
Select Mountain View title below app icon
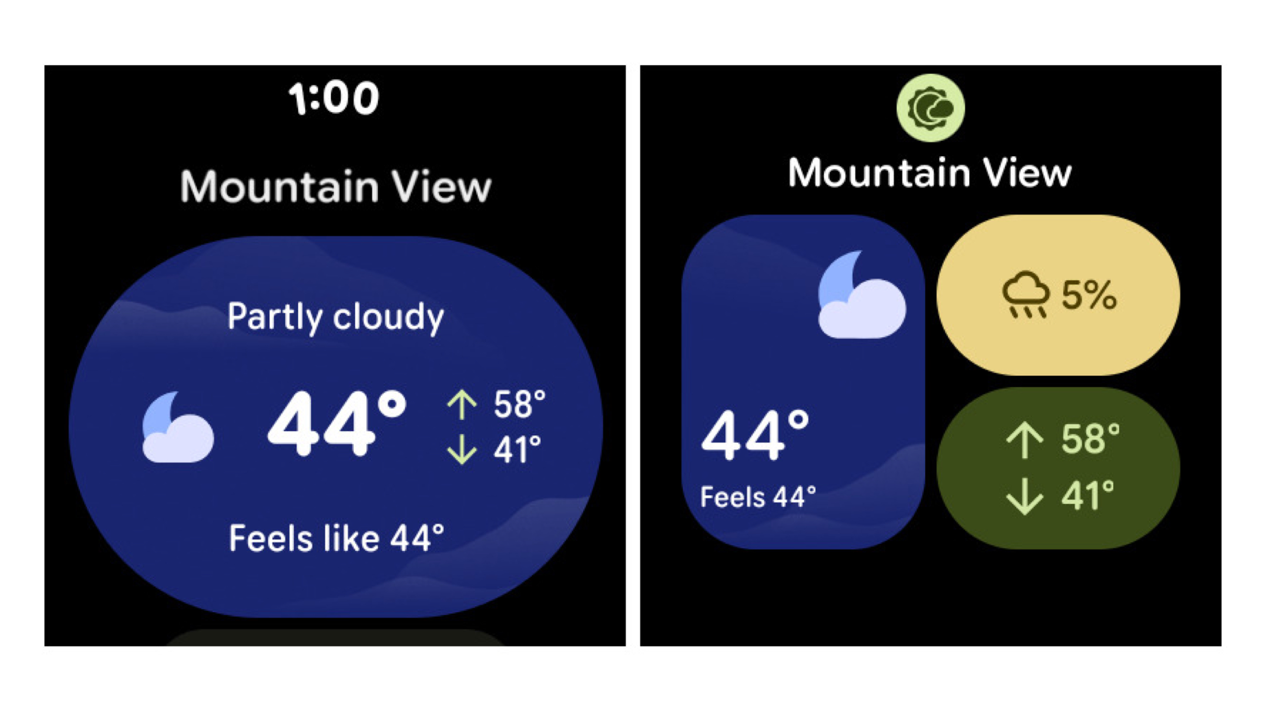tap(930, 173)
